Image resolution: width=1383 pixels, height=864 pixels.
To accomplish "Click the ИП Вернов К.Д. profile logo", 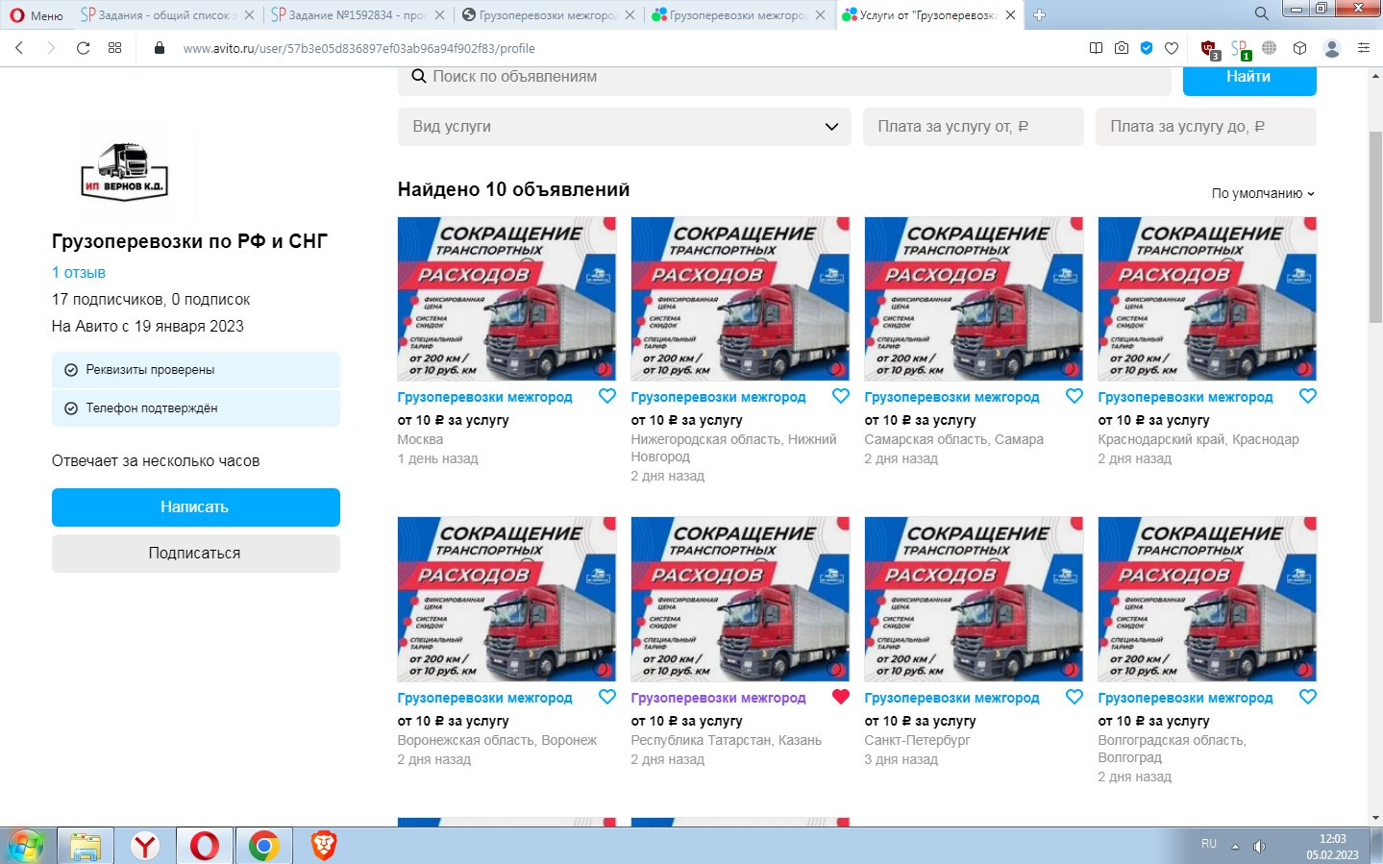I will (x=125, y=172).
